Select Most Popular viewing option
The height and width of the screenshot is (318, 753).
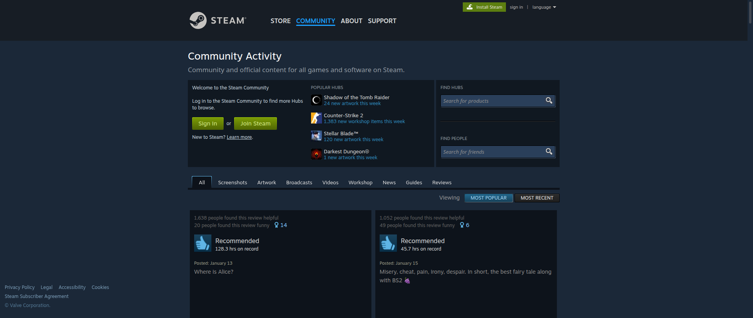pos(488,198)
